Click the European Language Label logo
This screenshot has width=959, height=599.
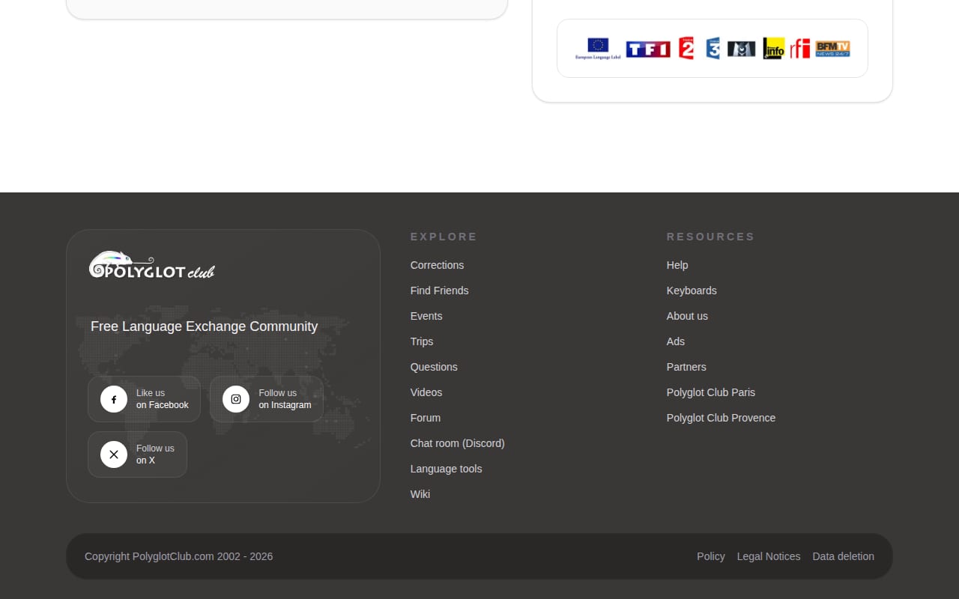point(598,49)
